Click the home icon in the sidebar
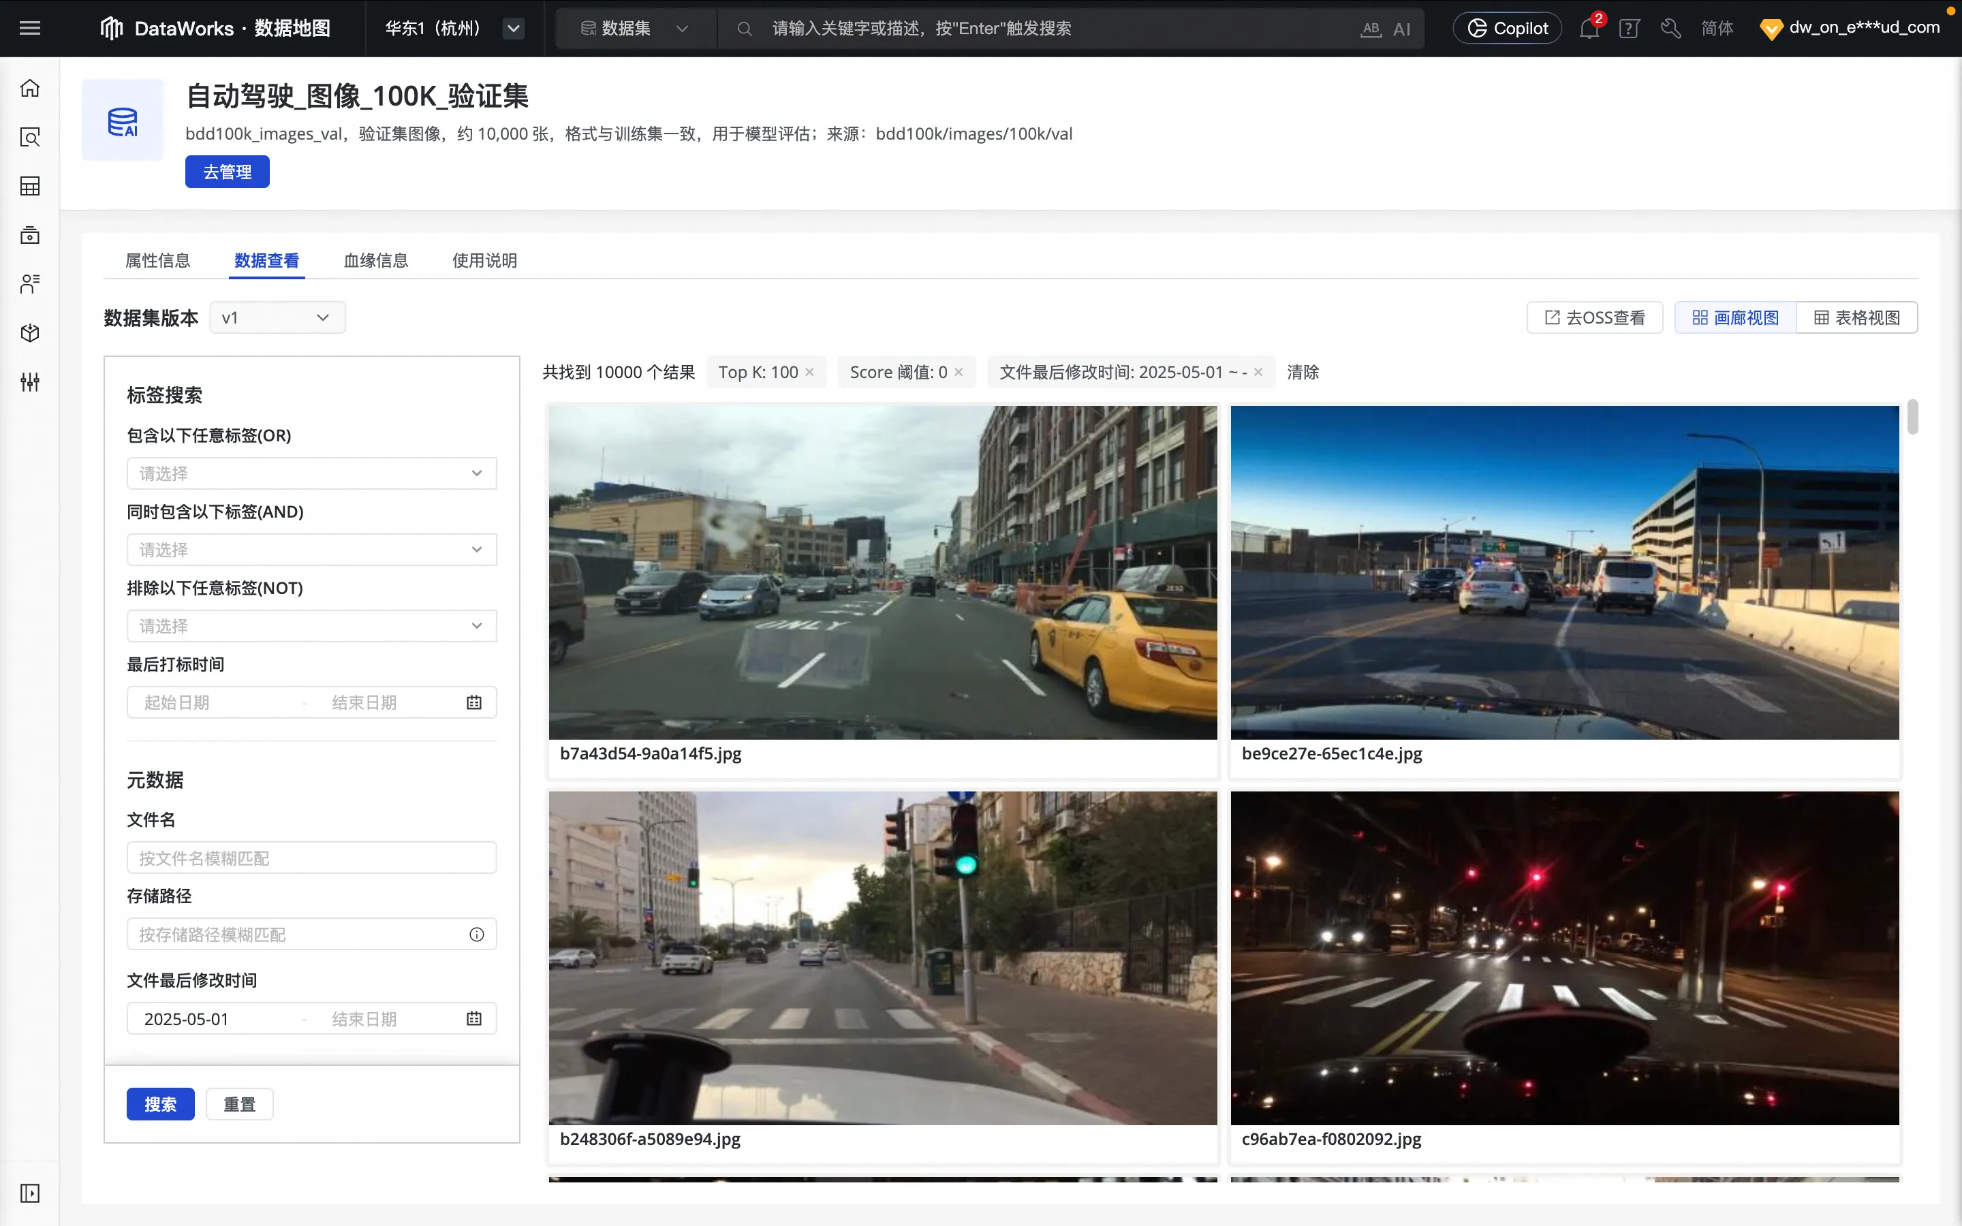Screen dimensions: 1962x1226 click(30, 89)
